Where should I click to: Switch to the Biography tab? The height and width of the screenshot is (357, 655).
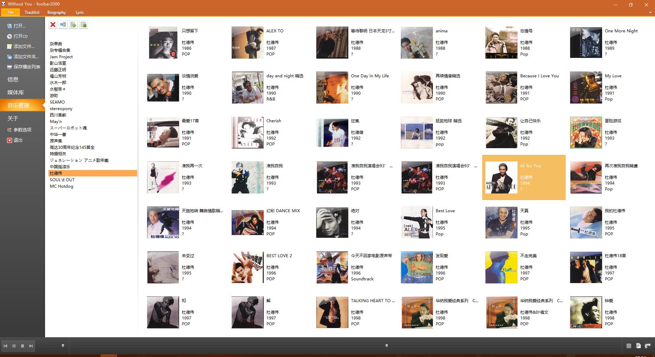click(57, 12)
